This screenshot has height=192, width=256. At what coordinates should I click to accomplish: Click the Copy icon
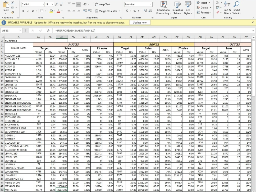point(12,7)
